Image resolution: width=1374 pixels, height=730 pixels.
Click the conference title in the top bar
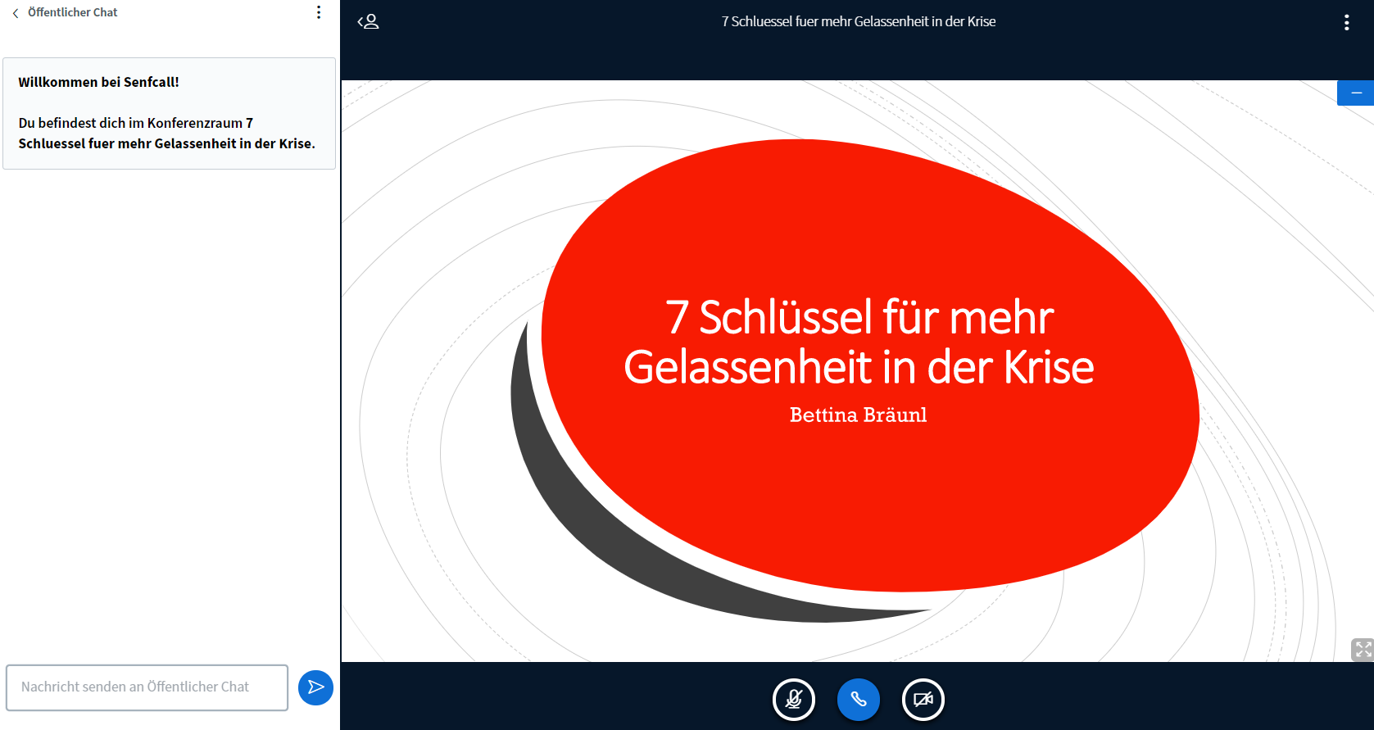858,22
